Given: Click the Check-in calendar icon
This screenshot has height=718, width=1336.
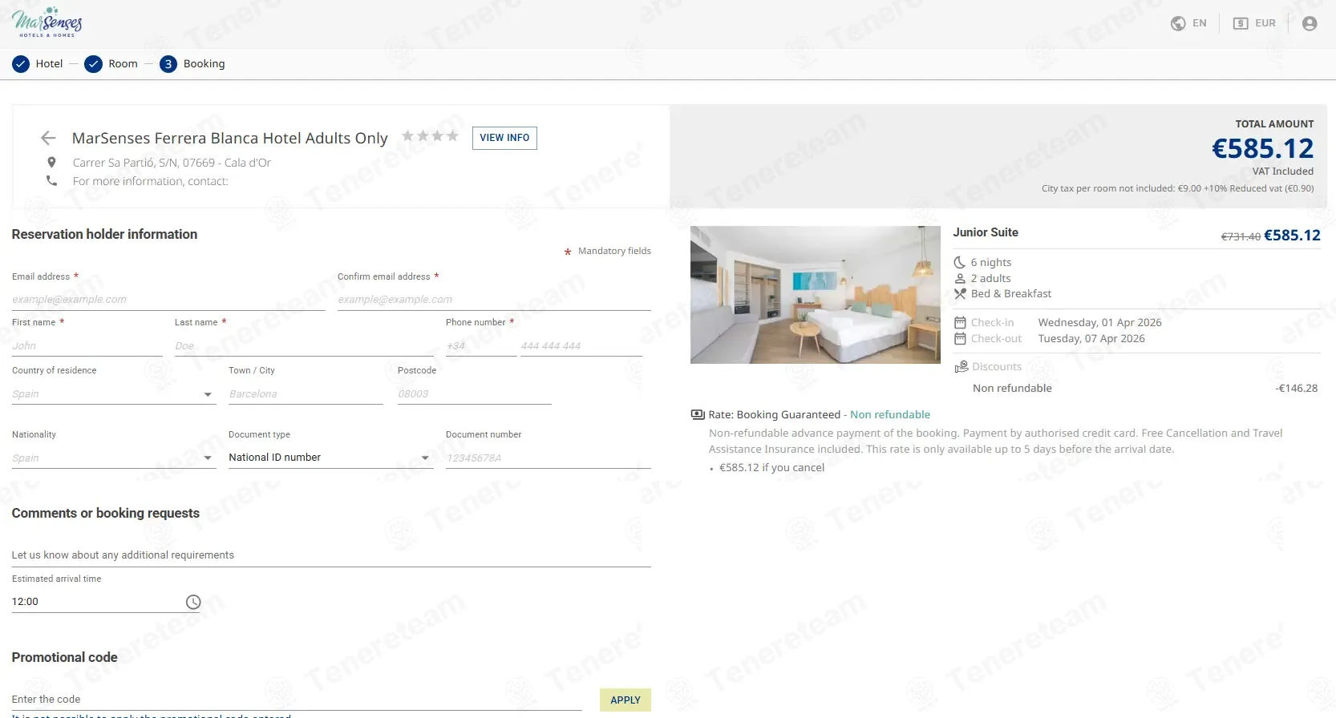Looking at the screenshot, I should pos(960,323).
